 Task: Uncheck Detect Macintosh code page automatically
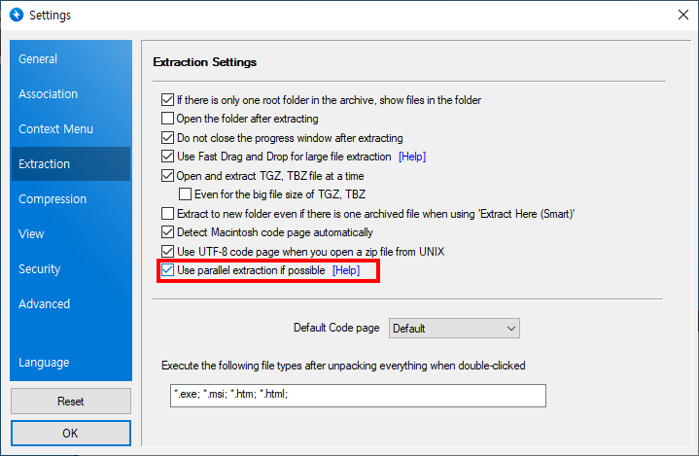tap(167, 232)
